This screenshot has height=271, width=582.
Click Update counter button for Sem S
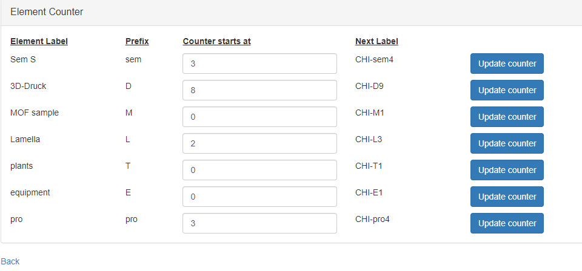507,64
